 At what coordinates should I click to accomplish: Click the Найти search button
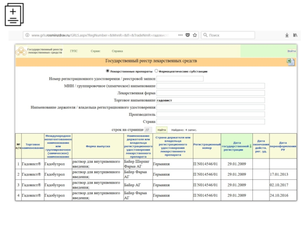162,130
